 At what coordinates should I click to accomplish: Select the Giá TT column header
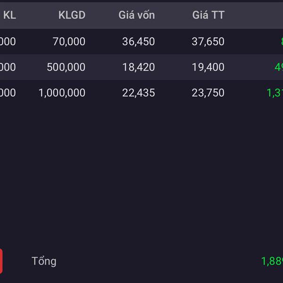click(208, 15)
